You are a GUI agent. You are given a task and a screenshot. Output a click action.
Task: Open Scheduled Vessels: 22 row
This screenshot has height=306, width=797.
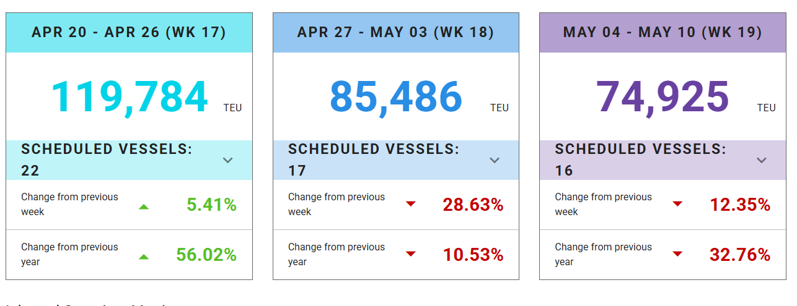pos(107,159)
